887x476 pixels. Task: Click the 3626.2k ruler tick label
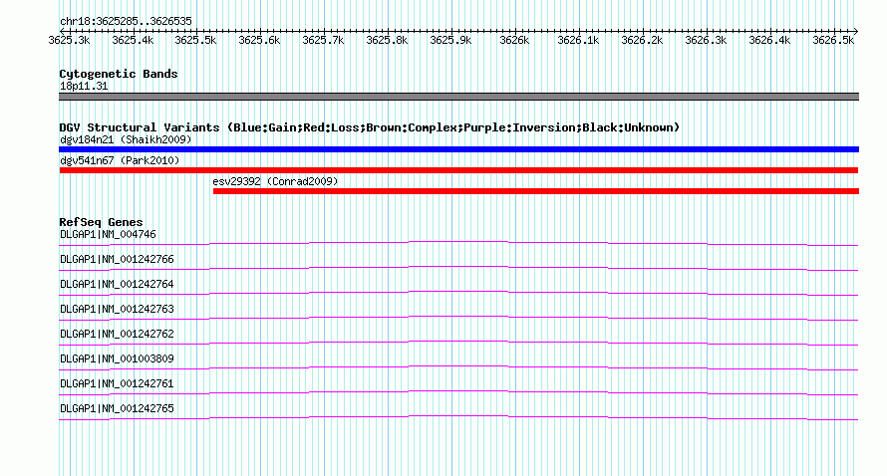642,40
